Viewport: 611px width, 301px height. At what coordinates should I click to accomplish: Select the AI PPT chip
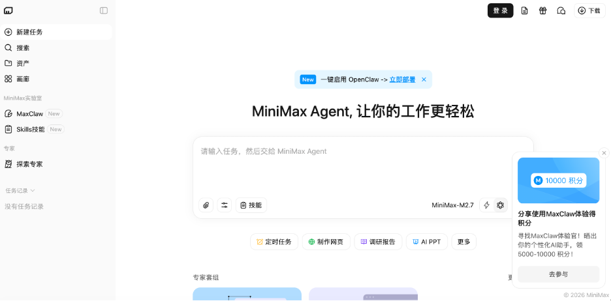coord(427,242)
